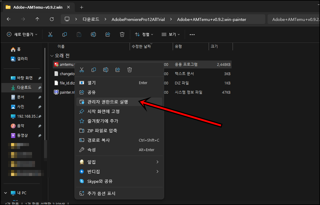The width and height of the screenshot is (320, 205).
Task: Click Copy icon in context menu
Action: [94, 70]
